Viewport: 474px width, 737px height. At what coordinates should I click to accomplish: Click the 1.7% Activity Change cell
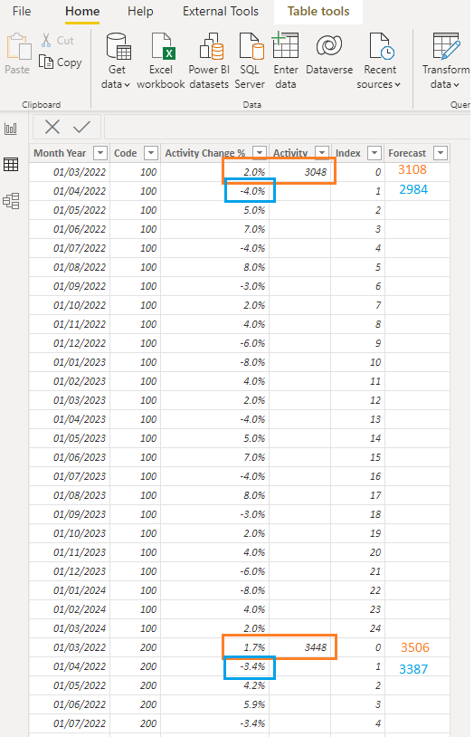coord(214,647)
